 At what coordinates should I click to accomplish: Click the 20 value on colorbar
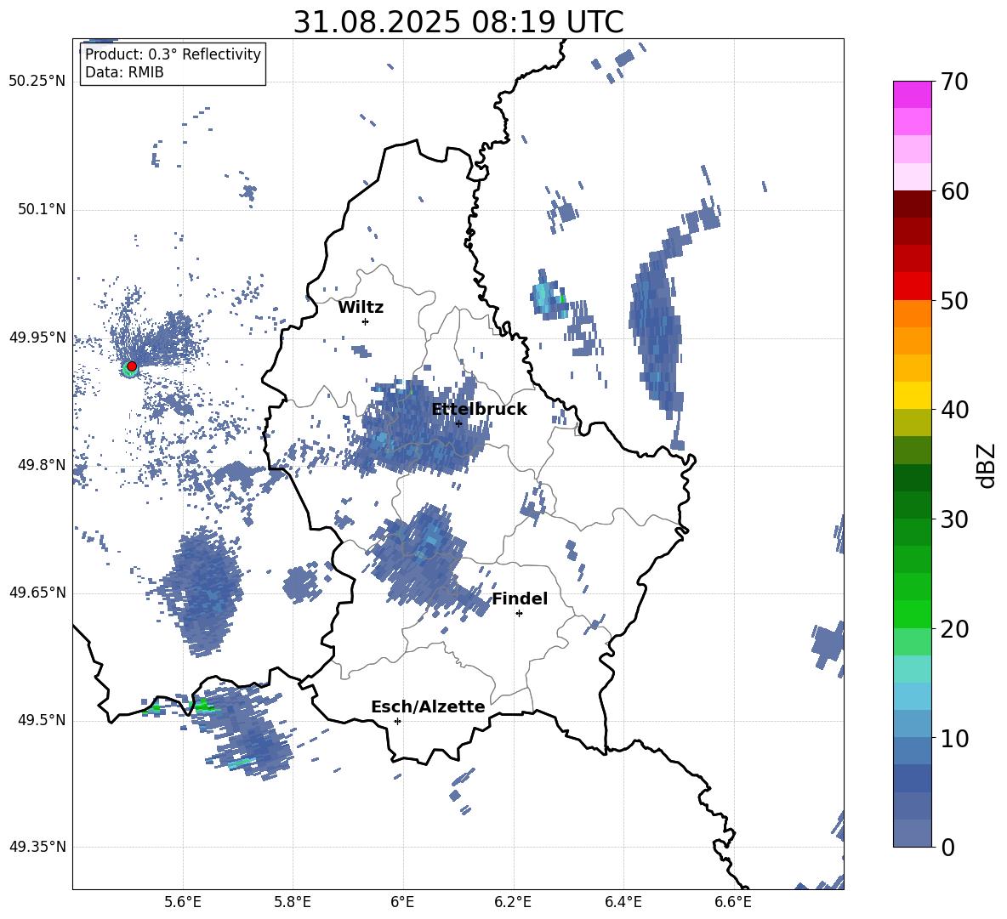click(953, 629)
